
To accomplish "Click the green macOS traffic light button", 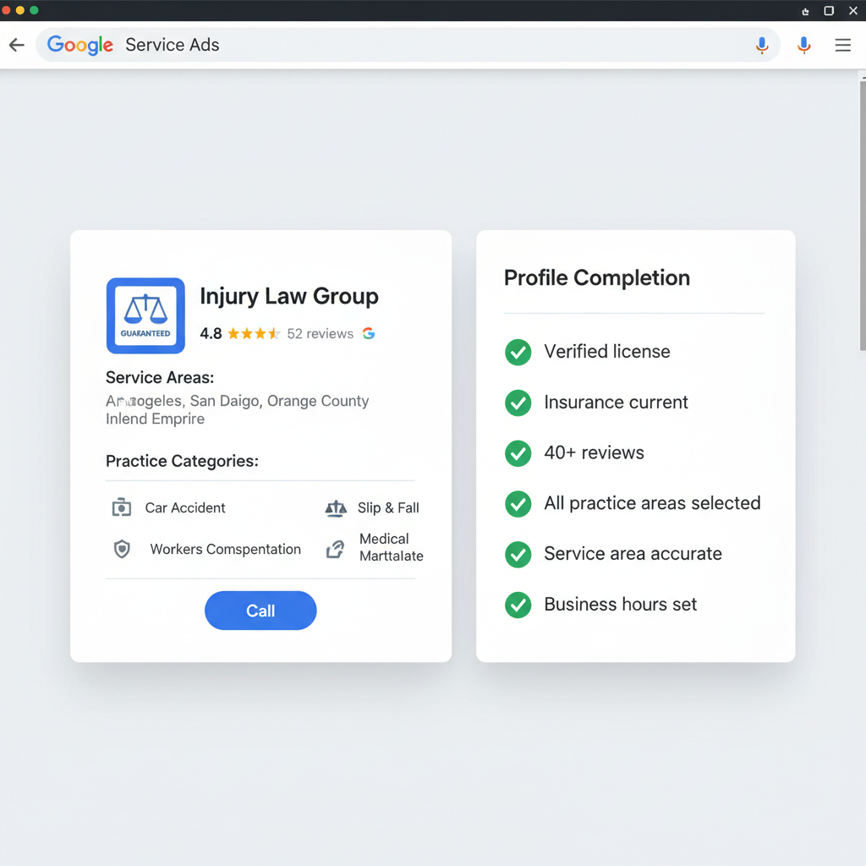I will [x=34, y=10].
